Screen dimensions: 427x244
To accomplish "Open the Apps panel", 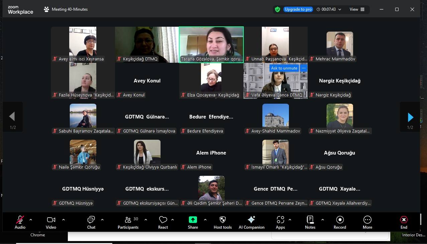I will (280, 222).
